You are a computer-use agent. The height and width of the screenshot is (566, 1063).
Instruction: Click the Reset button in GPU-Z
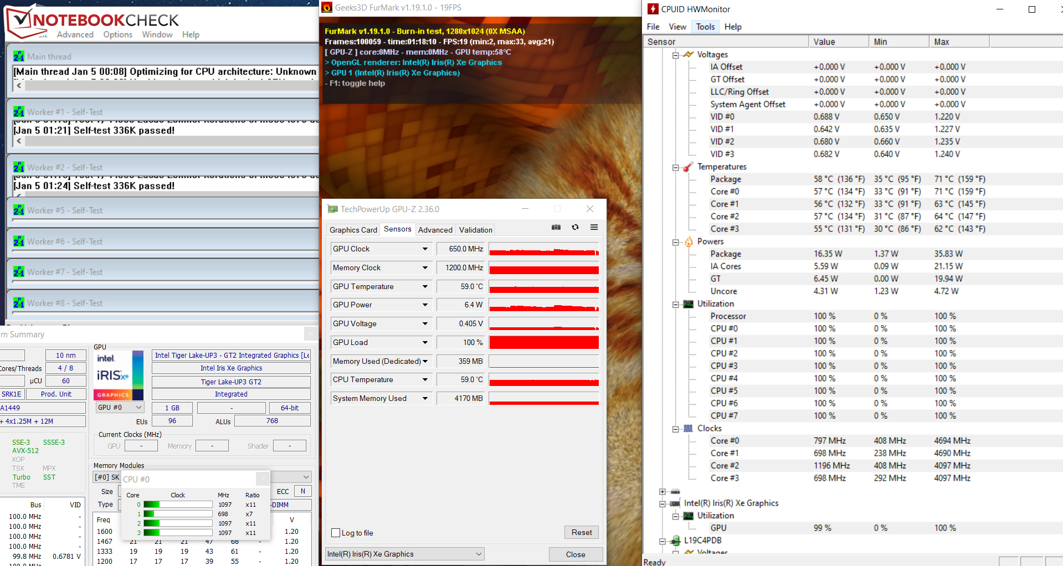point(582,532)
